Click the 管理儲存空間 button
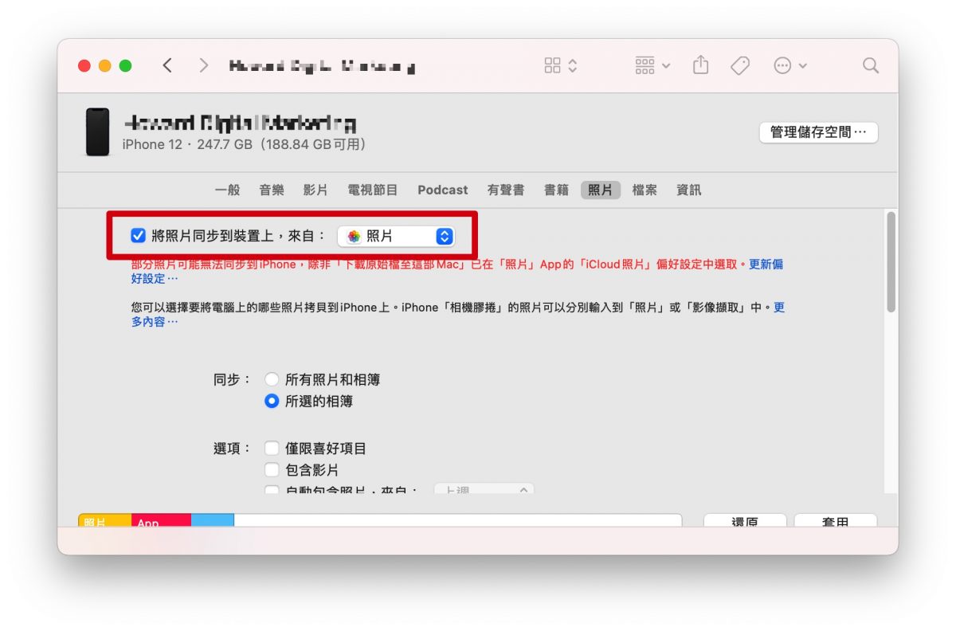This screenshot has width=956, height=631. pos(818,132)
